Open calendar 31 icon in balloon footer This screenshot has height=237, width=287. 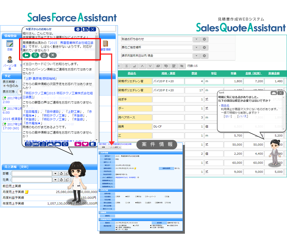(28, 144)
